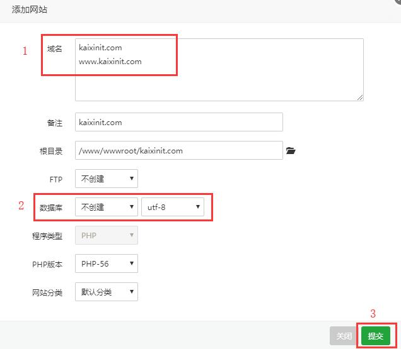Viewport: 401px width, 349px height.
Task: Expand the FTP 不创建 dropdown
Action: 106,179
